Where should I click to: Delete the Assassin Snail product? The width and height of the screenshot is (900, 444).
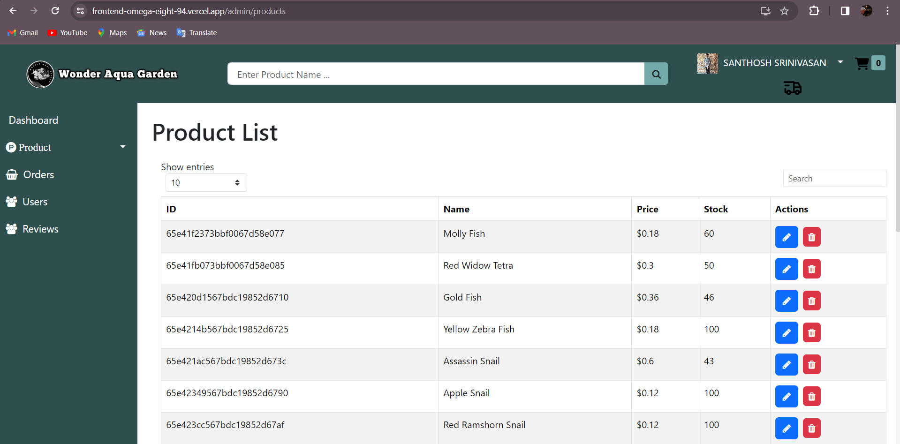(812, 364)
